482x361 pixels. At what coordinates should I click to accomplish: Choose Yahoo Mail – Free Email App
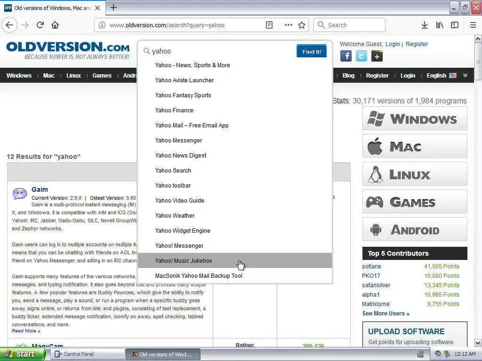tap(235, 125)
